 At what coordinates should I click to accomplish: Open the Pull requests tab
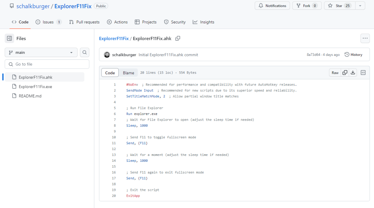click(x=84, y=22)
